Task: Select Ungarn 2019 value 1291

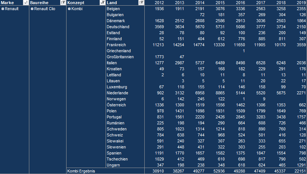Action: tap(301, 165)
